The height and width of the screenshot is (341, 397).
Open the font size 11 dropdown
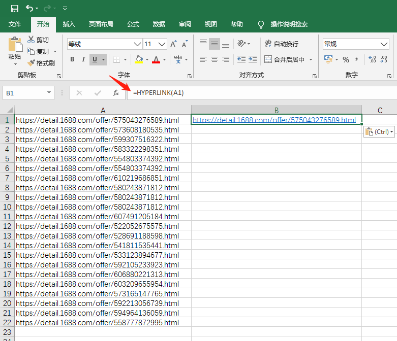(162, 44)
